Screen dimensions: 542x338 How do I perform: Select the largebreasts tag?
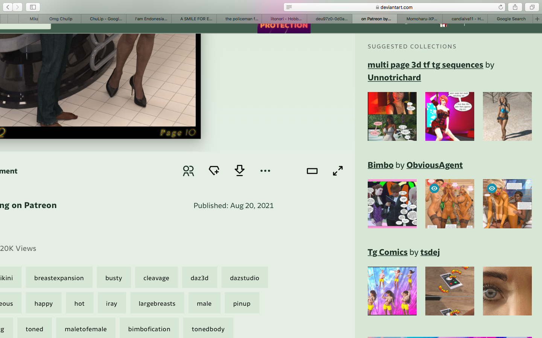(x=157, y=303)
